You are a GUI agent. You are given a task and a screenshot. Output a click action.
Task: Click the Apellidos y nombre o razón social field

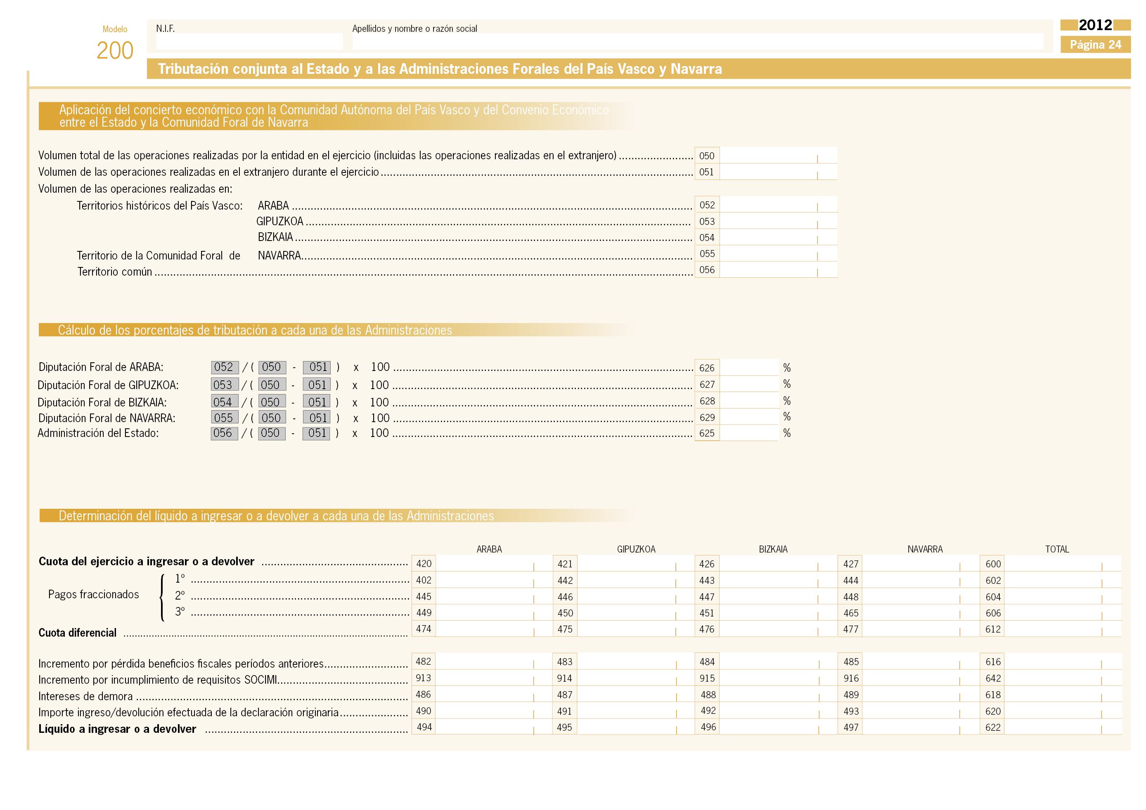pos(697,41)
